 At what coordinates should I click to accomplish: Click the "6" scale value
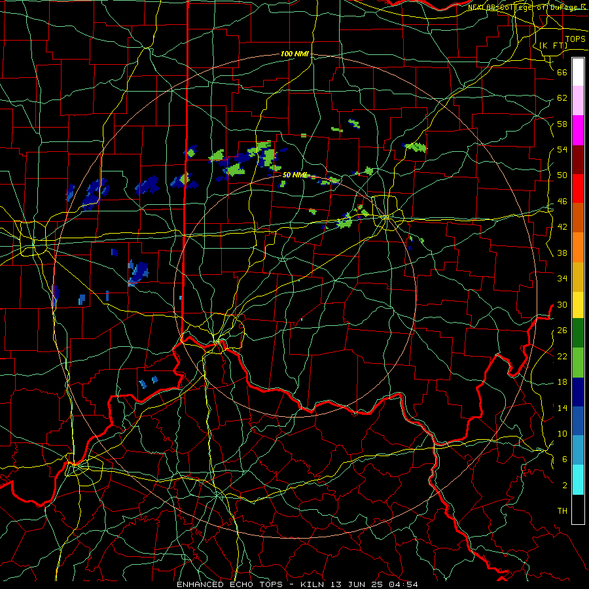[x=565, y=459]
